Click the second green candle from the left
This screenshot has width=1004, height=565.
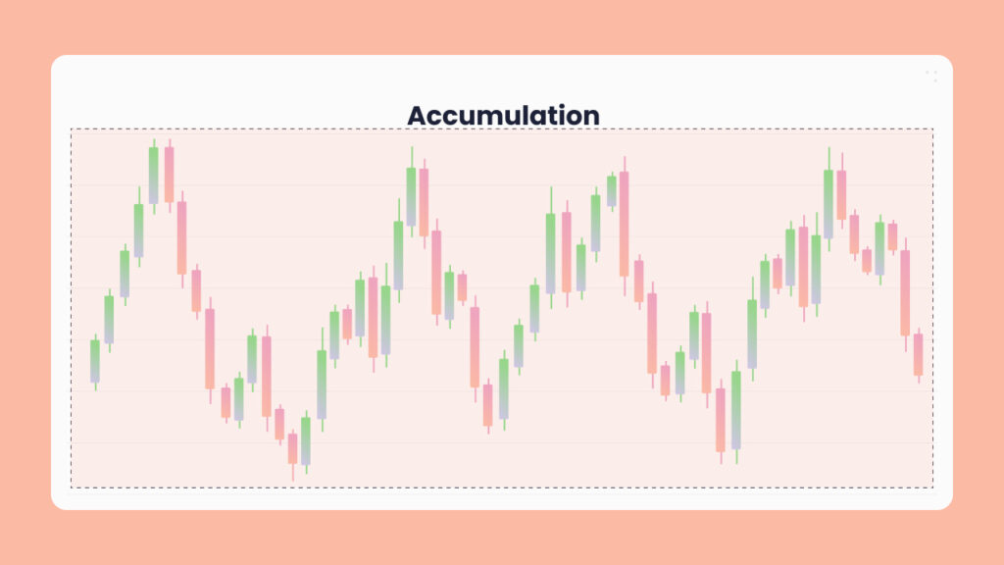point(109,320)
